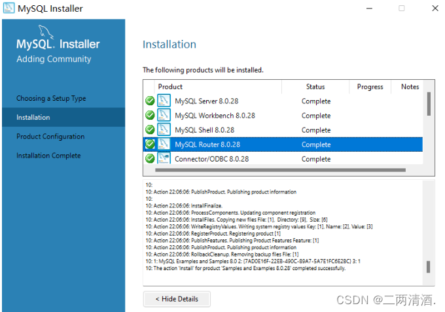Select the Installation step in sidebar
The height and width of the screenshot is (312, 445).
coord(63,117)
